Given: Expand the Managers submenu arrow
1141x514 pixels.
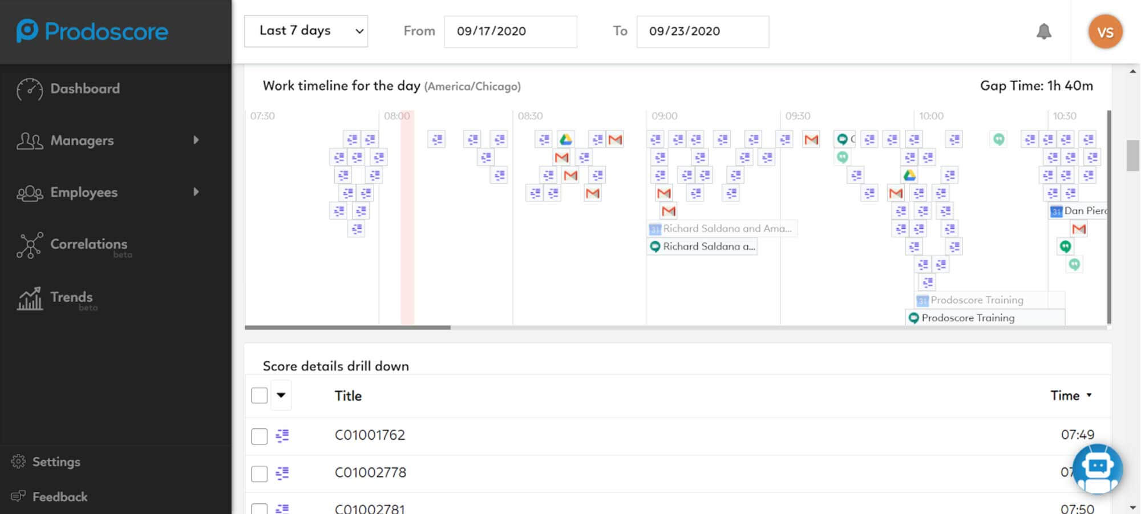Looking at the screenshot, I should pyautogui.click(x=196, y=140).
